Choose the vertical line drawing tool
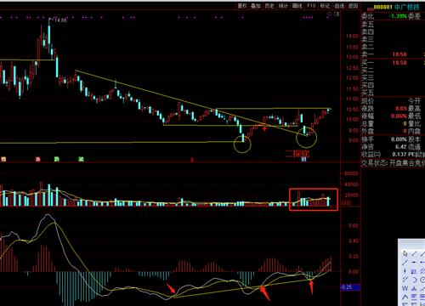Viewport: 425px width, 306px height. pyautogui.click(x=405, y=271)
